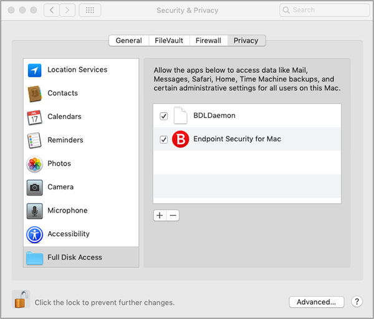The width and height of the screenshot is (374, 319).
Task: Select the BDLDaemon row label
Action: [214, 115]
